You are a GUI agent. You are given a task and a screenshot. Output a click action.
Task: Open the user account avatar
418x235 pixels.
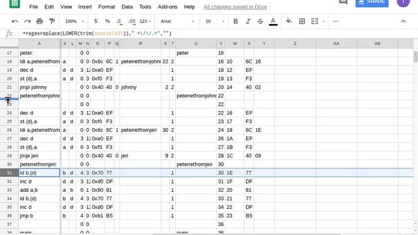pyautogui.click(x=403, y=3)
